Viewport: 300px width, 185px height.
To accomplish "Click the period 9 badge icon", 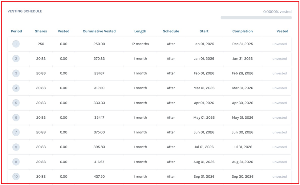I will [16, 162].
